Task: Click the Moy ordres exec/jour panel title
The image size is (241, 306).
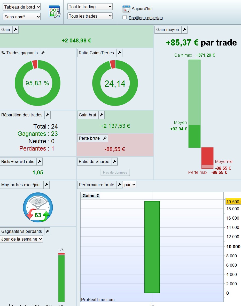Action: tap(21, 185)
